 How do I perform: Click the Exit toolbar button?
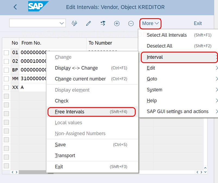pyautogui.click(x=198, y=23)
